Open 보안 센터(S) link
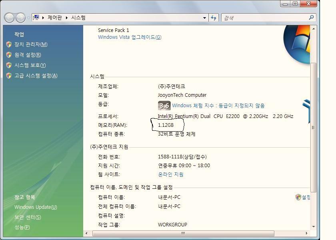Screen dimensions: 336x240 pyautogui.click(x=28, y=217)
